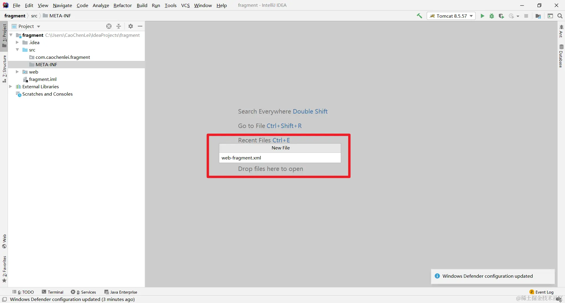The height and width of the screenshot is (303, 565).
Task: Expand the web folder
Action: click(x=17, y=72)
